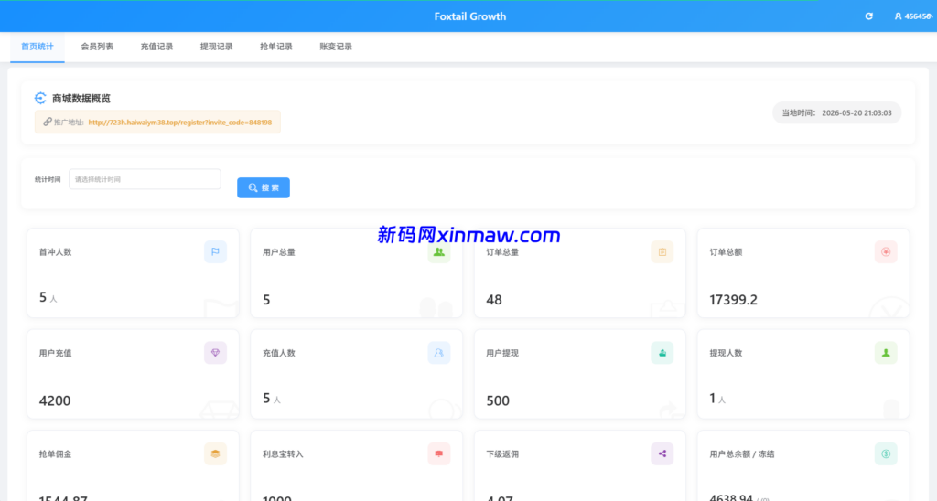Open the 充值记录 tab

(156, 47)
